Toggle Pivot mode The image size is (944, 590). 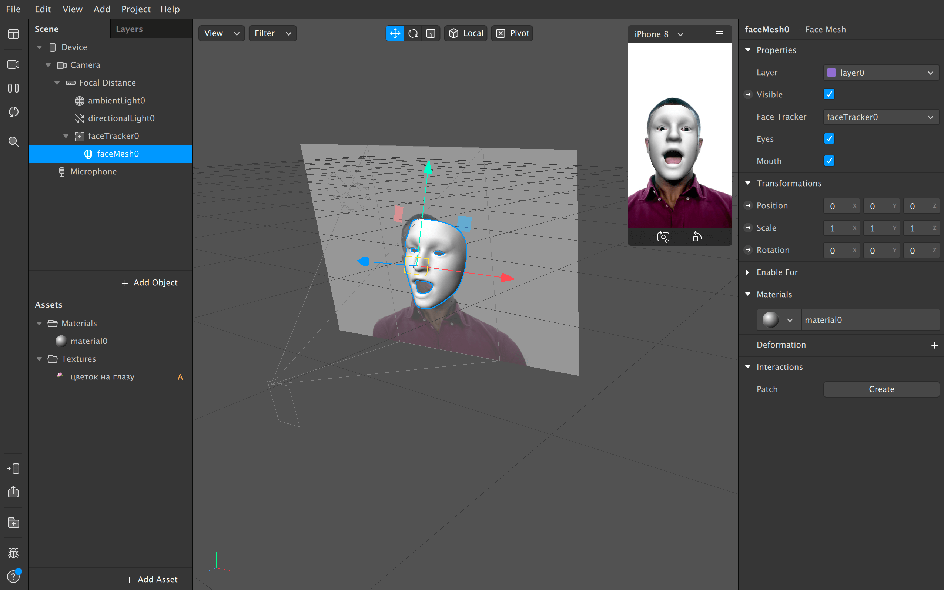tap(512, 33)
